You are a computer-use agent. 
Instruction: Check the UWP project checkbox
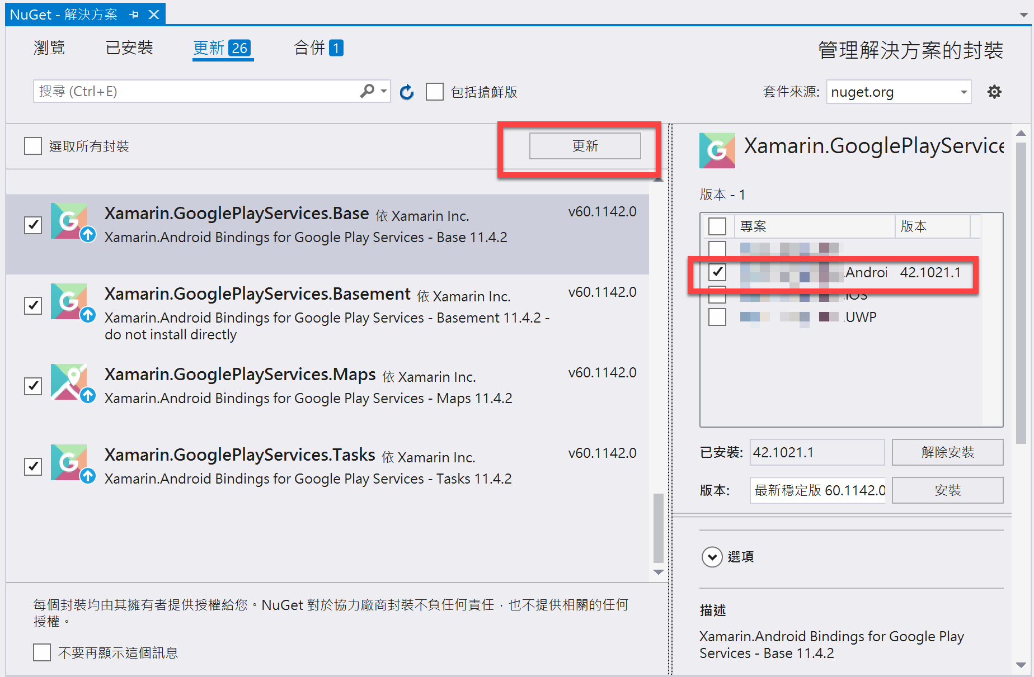(x=717, y=317)
